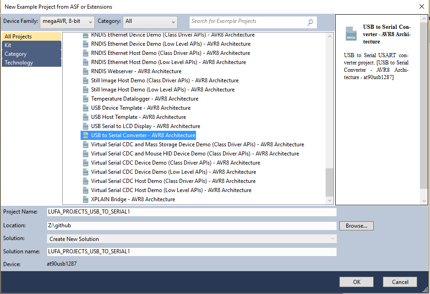The height and width of the screenshot is (294, 430).
Task: Click icon beside Virtual Serial CDC and Mouse HID Demo
Action: (86, 154)
